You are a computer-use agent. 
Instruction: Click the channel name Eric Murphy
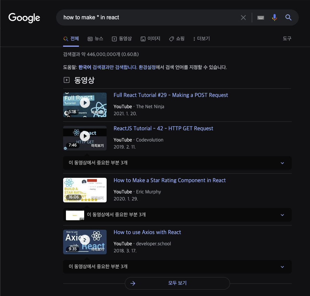[x=148, y=192]
